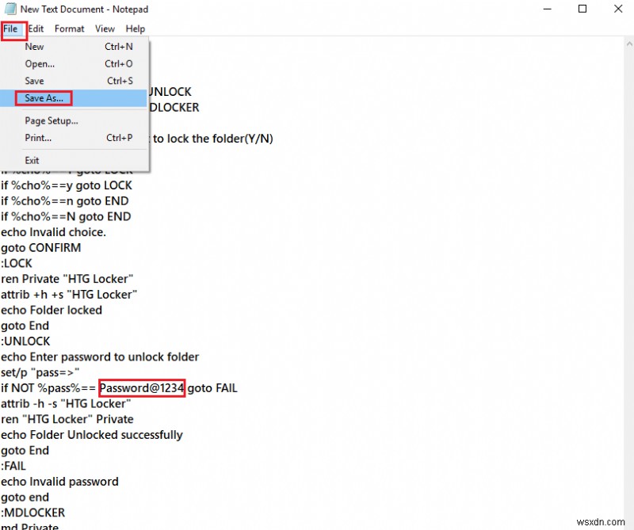
Task: Click the 'to lock the folder(Y/N)' text
Action: pos(213,139)
